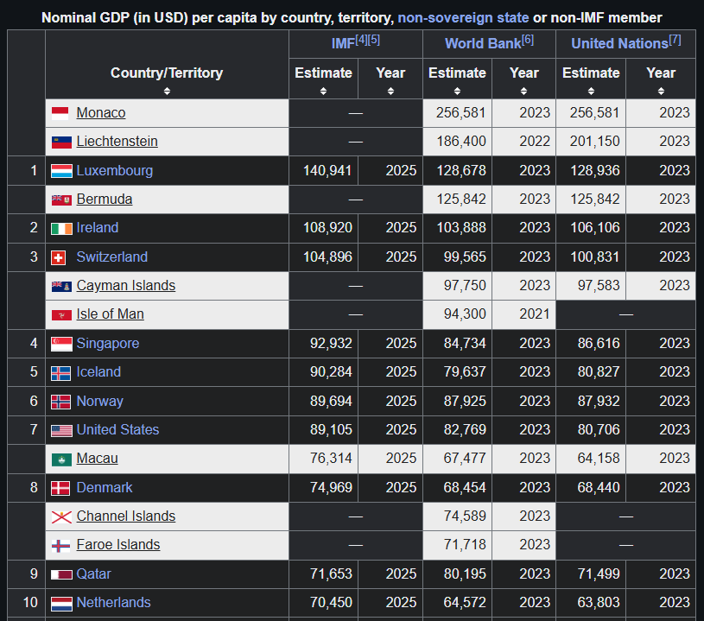The width and height of the screenshot is (704, 621).
Task: Open the Bermuda territory link
Action: tap(105, 200)
